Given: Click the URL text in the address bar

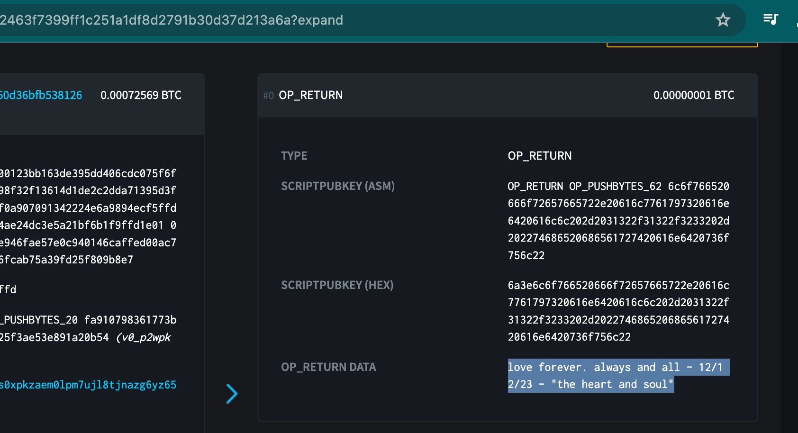Looking at the screenshot, I should 172,20.
